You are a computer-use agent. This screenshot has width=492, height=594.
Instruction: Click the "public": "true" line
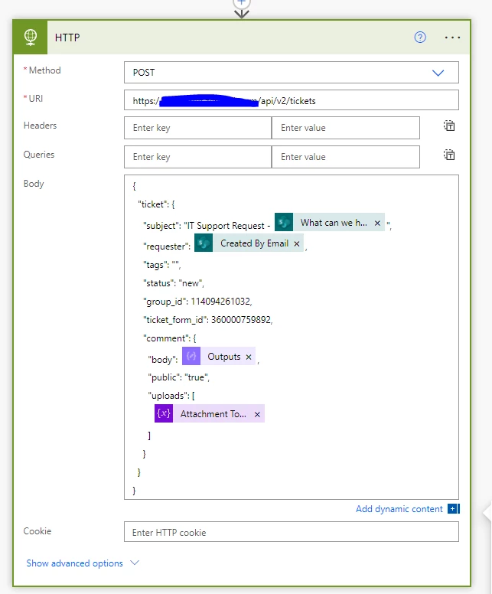[178, 377]
